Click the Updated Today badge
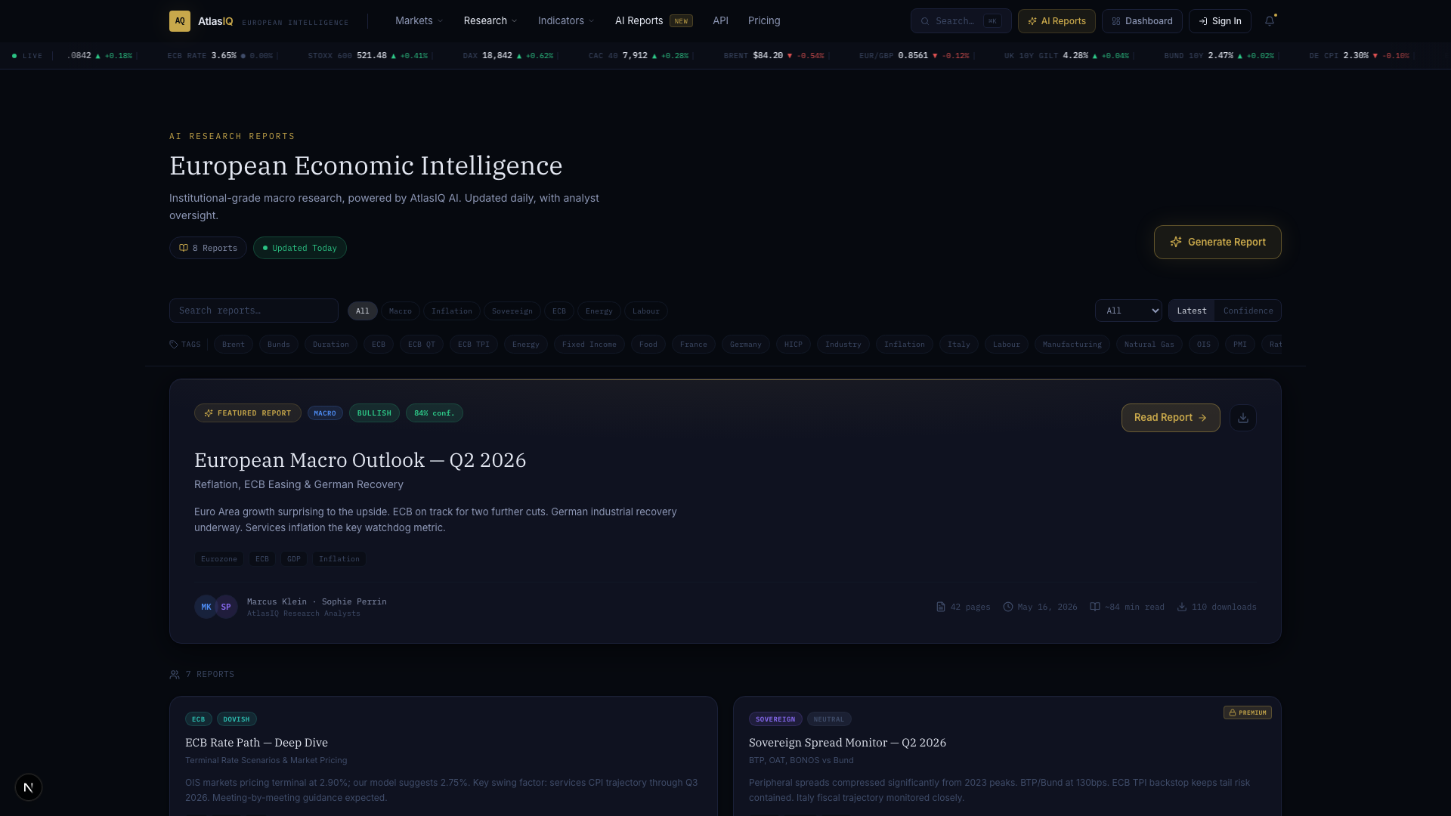The image size is (1451, 816). (x=300, y=248)
